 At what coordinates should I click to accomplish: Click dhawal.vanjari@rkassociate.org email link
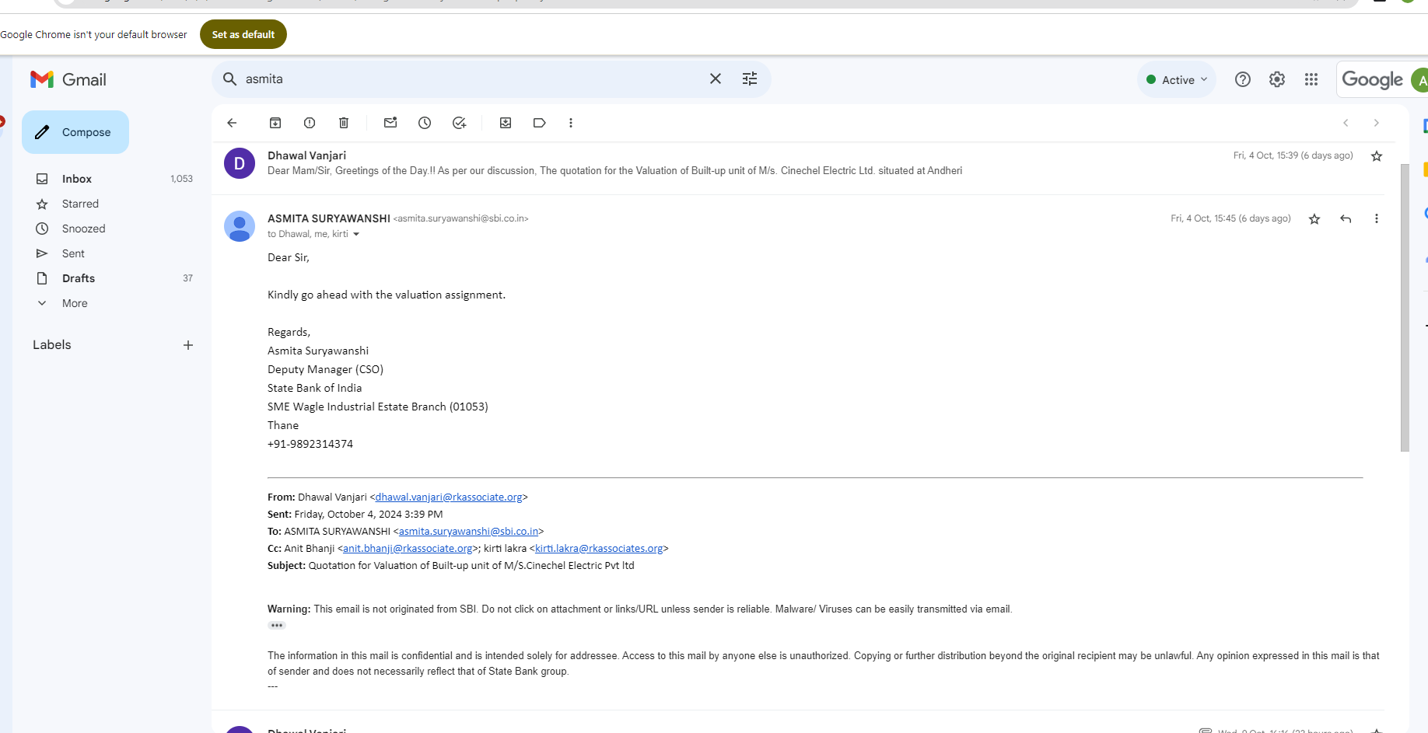point(449,497)
